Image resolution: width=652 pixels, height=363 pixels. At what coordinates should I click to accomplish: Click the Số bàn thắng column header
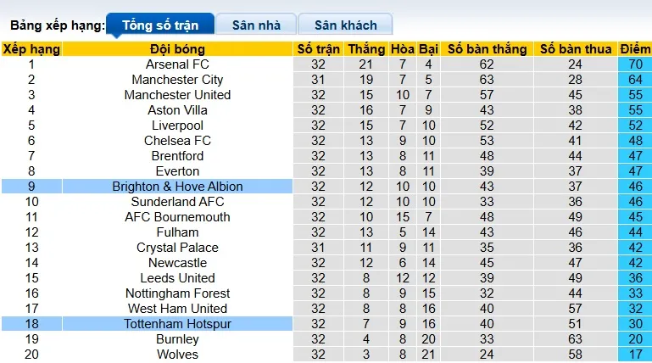pyautogui.click(x=486, y=49)
